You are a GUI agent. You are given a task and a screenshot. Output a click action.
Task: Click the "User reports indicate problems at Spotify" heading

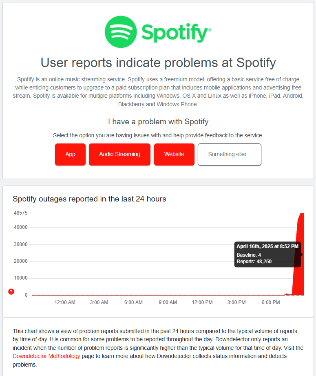point(158,63)
